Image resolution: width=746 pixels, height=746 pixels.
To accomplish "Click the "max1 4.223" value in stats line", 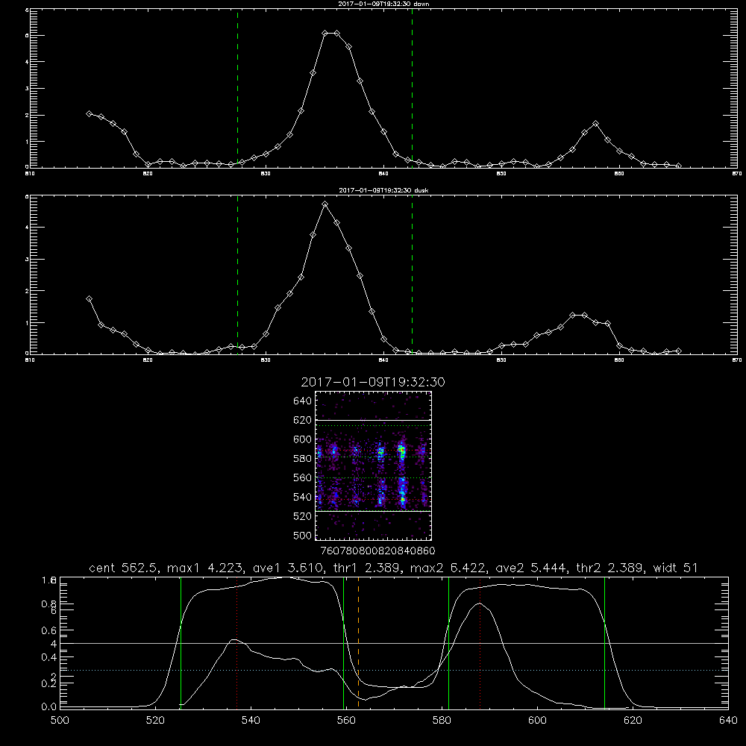I will [x=206, y=568].
